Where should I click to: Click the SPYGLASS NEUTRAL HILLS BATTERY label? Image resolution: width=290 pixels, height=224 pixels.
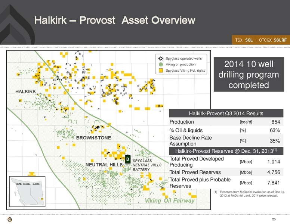pyautogui.click(x=147, y=165)
